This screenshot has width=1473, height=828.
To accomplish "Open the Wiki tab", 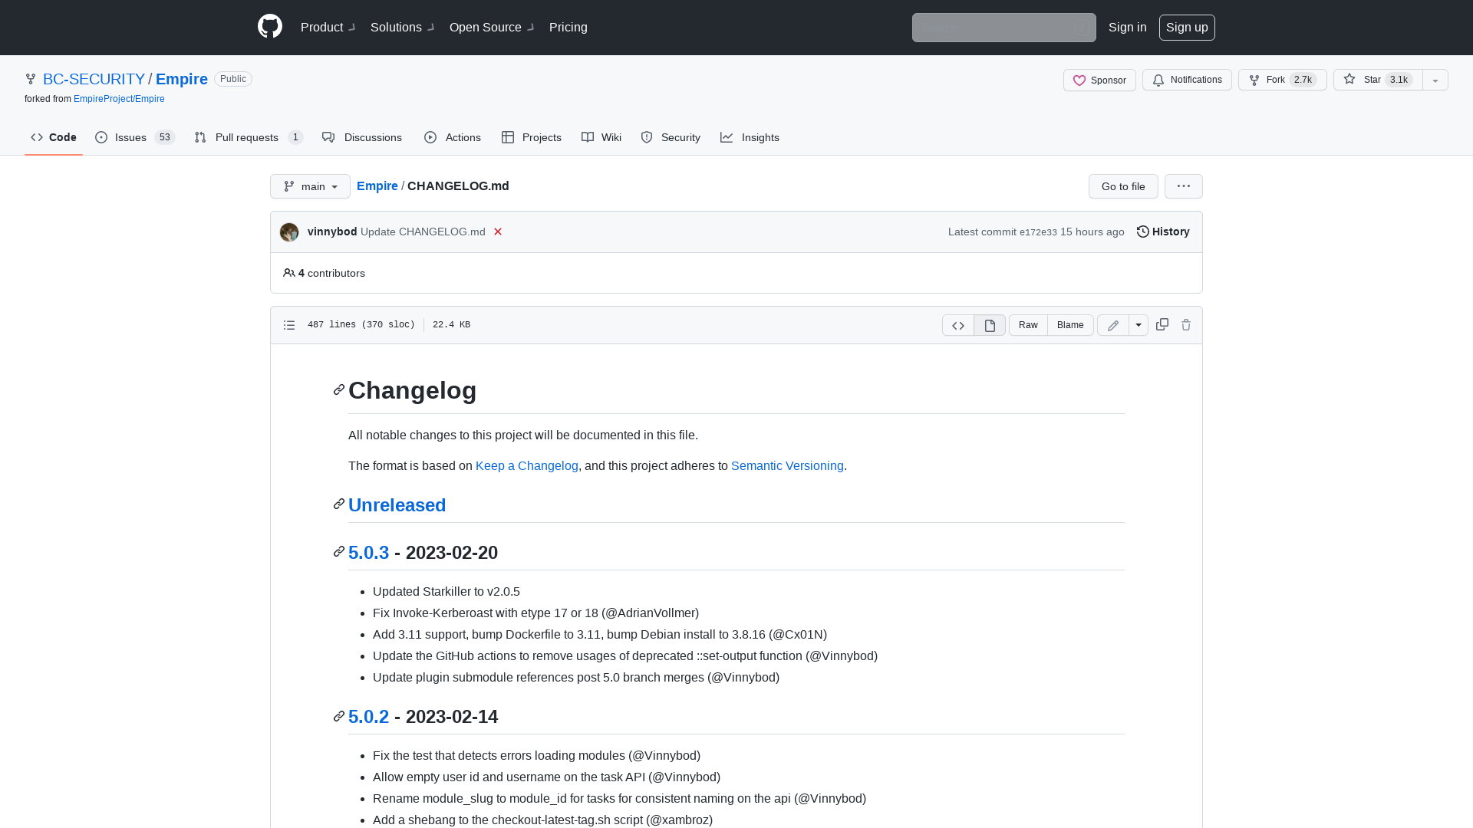I will click(601, 137).
